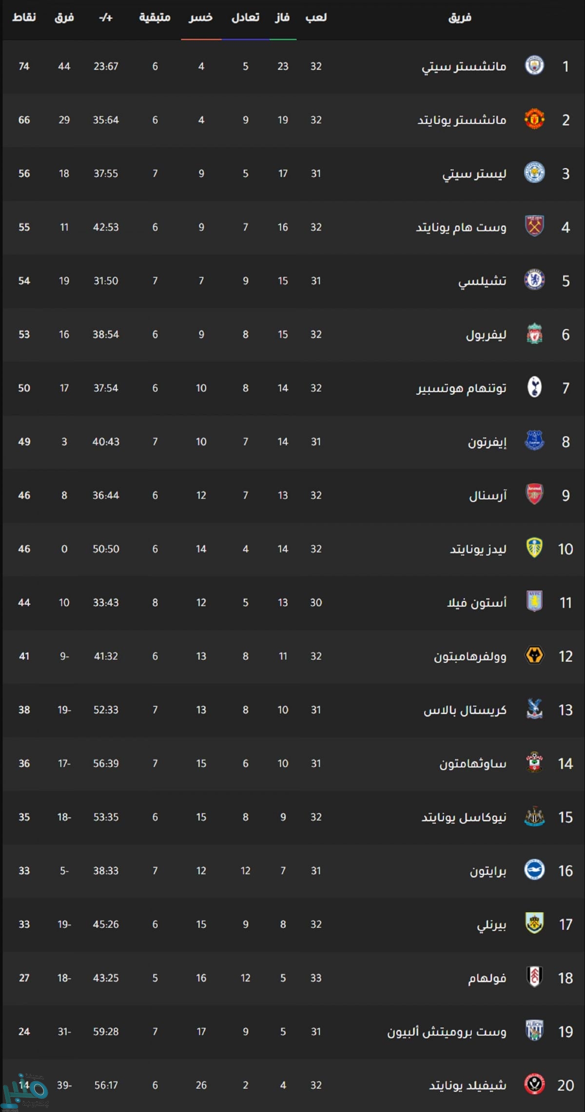Select the خسر losses column header

pos(201,18)
